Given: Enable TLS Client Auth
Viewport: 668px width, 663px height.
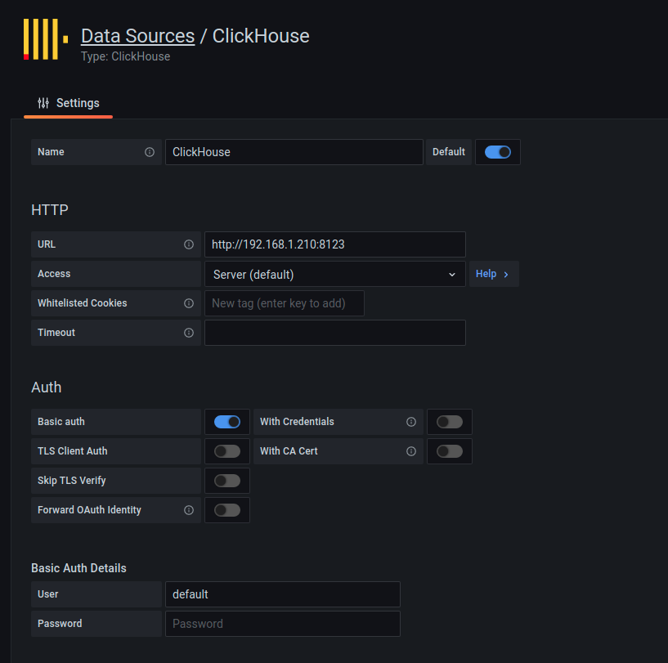Looking at the screenshot, I should tap(226, 450).
